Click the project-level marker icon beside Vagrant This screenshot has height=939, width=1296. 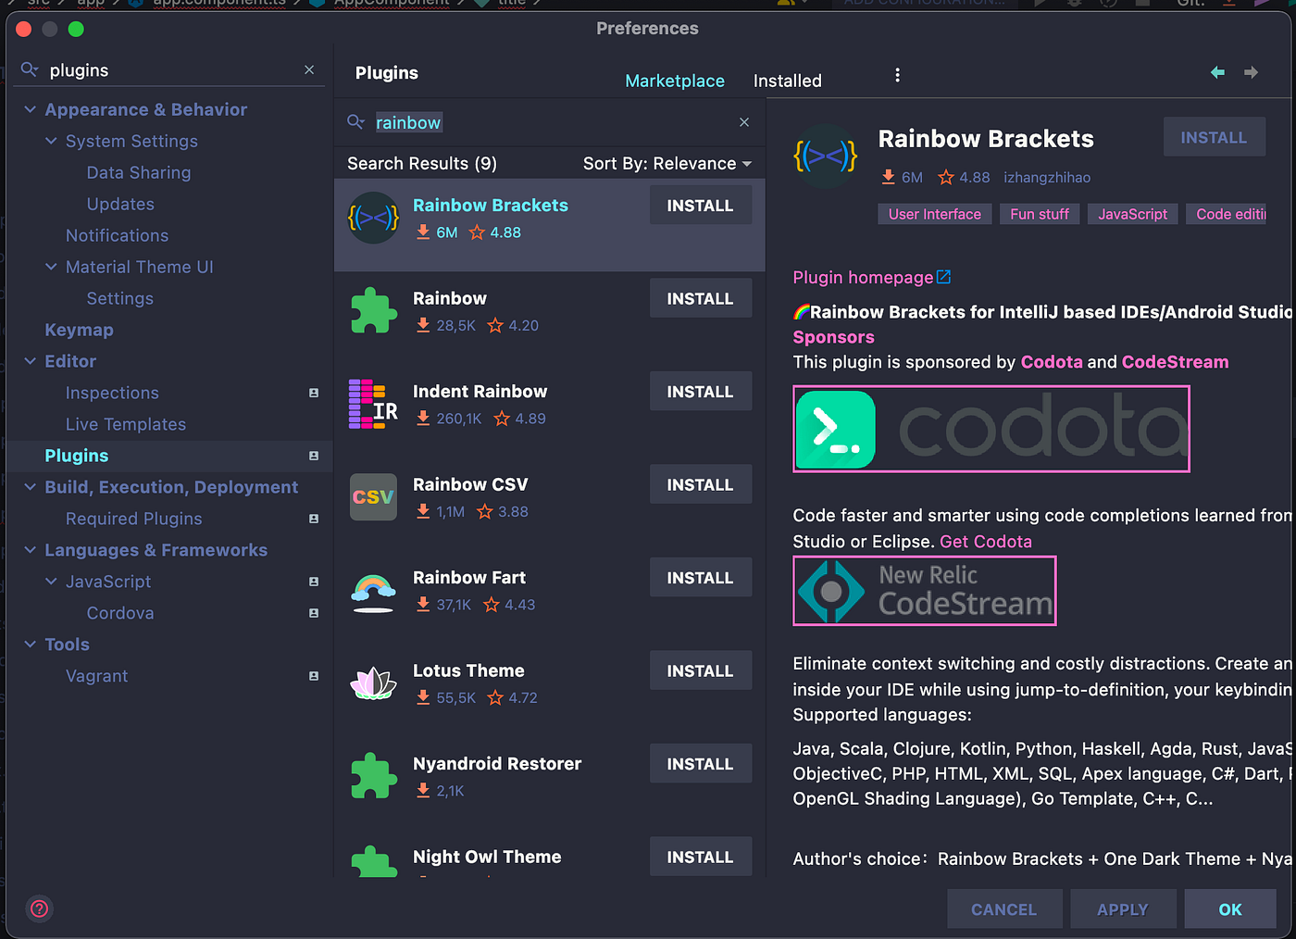[314, 676]
